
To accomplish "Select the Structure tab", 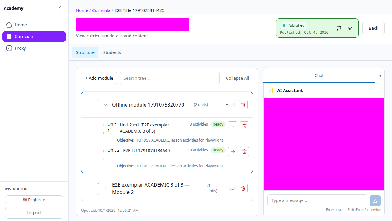I will pyautogui.click(x=85, y=52).
